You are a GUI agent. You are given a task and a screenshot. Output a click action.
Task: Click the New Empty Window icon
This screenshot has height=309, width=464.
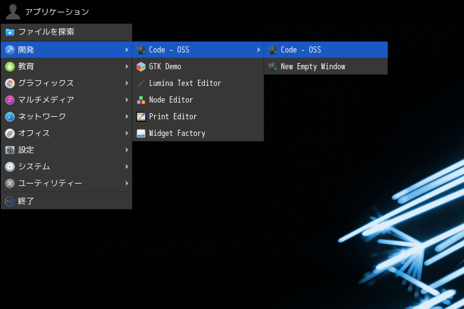(x=273, y=67)
